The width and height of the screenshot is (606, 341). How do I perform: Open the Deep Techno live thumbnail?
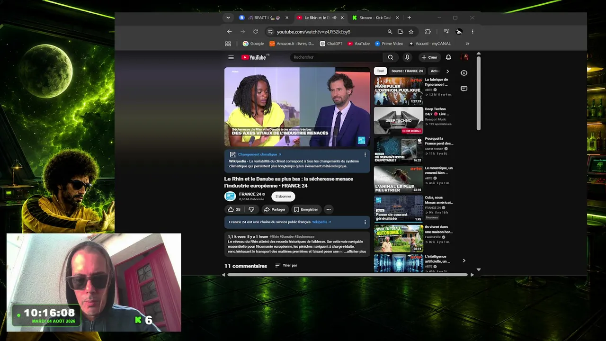click(398, 120)
